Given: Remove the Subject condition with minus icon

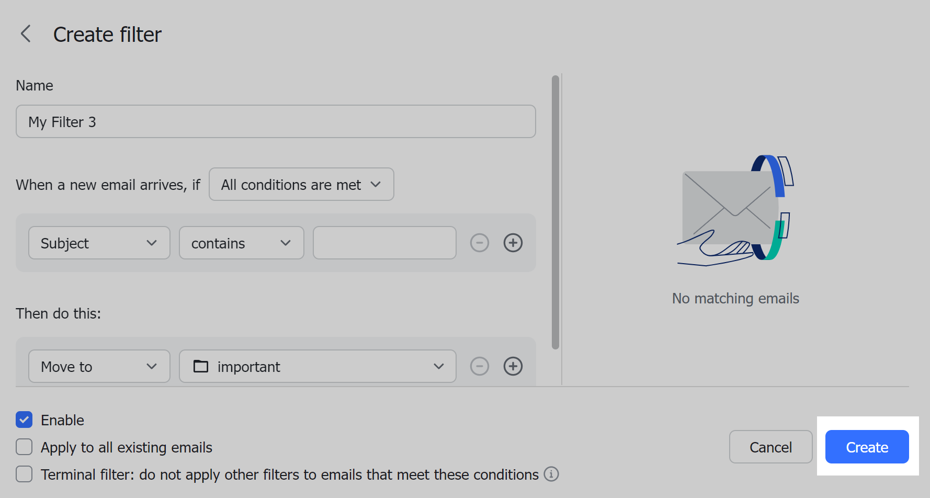Looking at the screenshot, I should point(479,243).
